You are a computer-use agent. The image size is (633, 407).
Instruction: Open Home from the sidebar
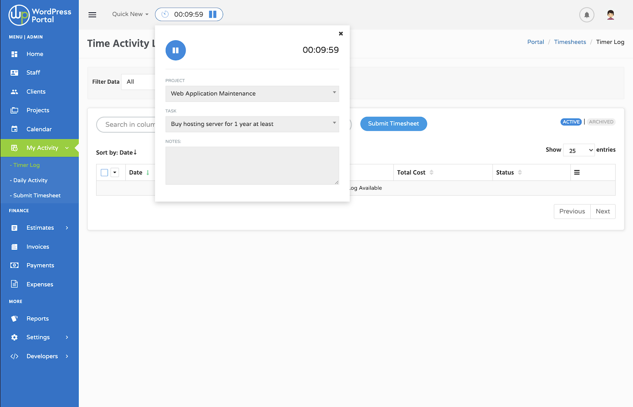35,54
